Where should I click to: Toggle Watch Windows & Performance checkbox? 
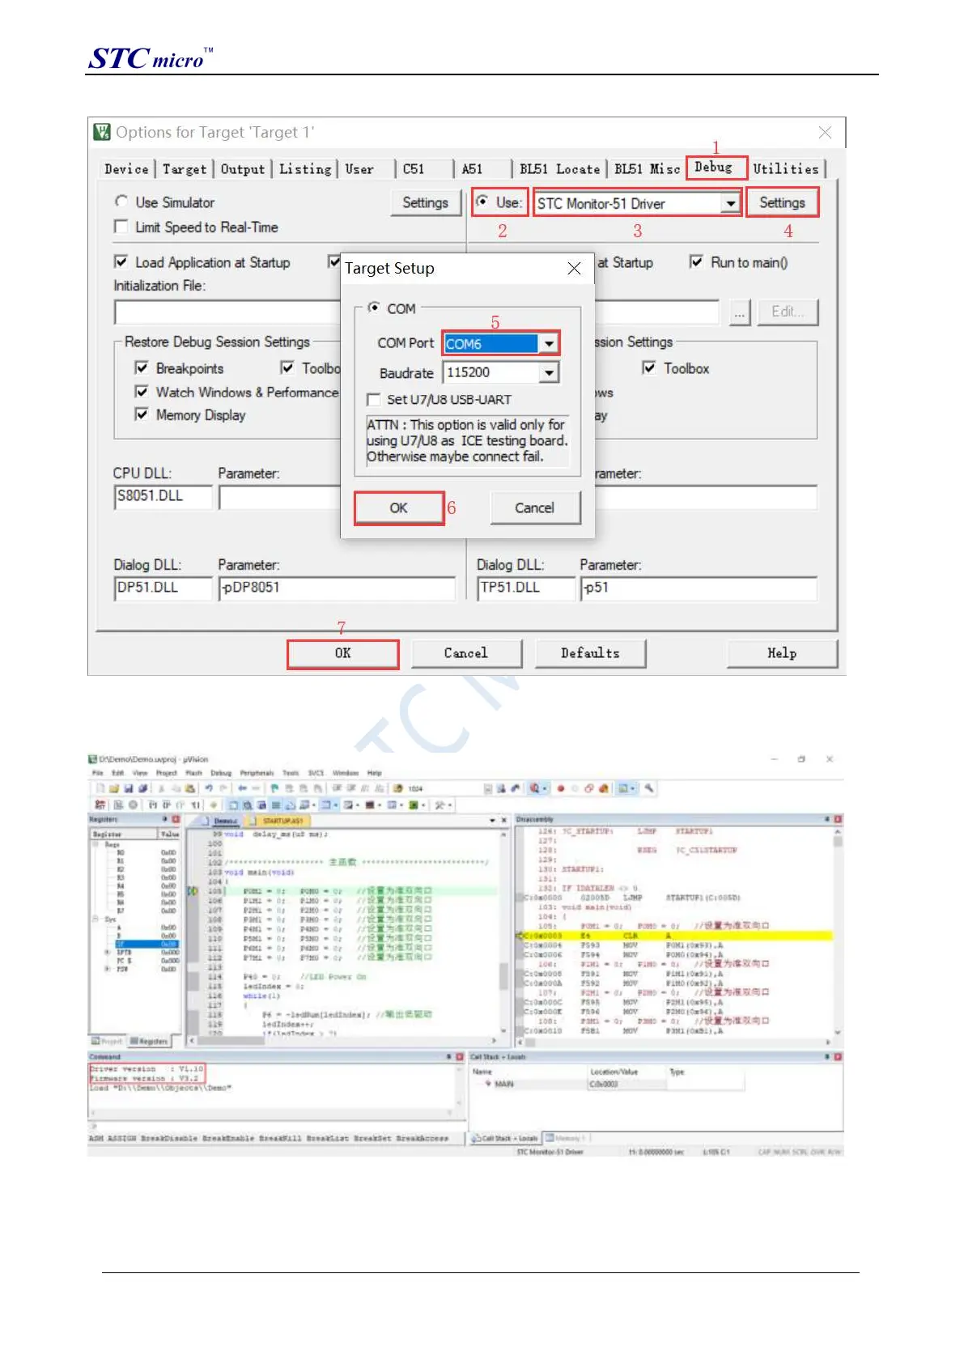click(x=142, y=392)
